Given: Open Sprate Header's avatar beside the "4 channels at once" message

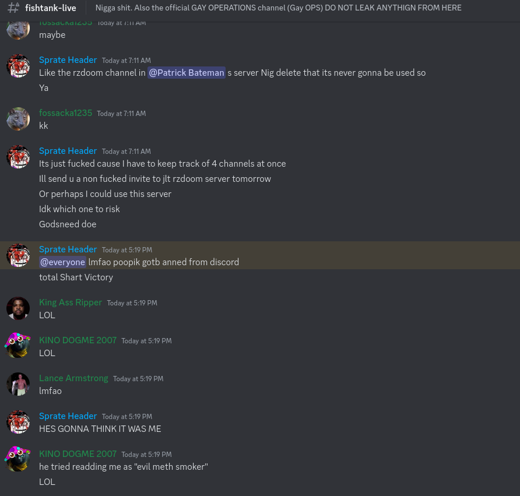Looking at the screenshot, I should (18, 157).
